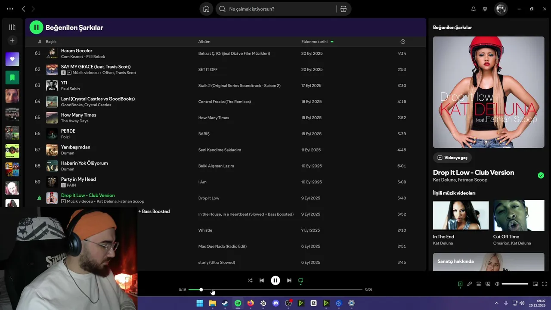Open the Liked Songs heart tile

click(12, 59)
